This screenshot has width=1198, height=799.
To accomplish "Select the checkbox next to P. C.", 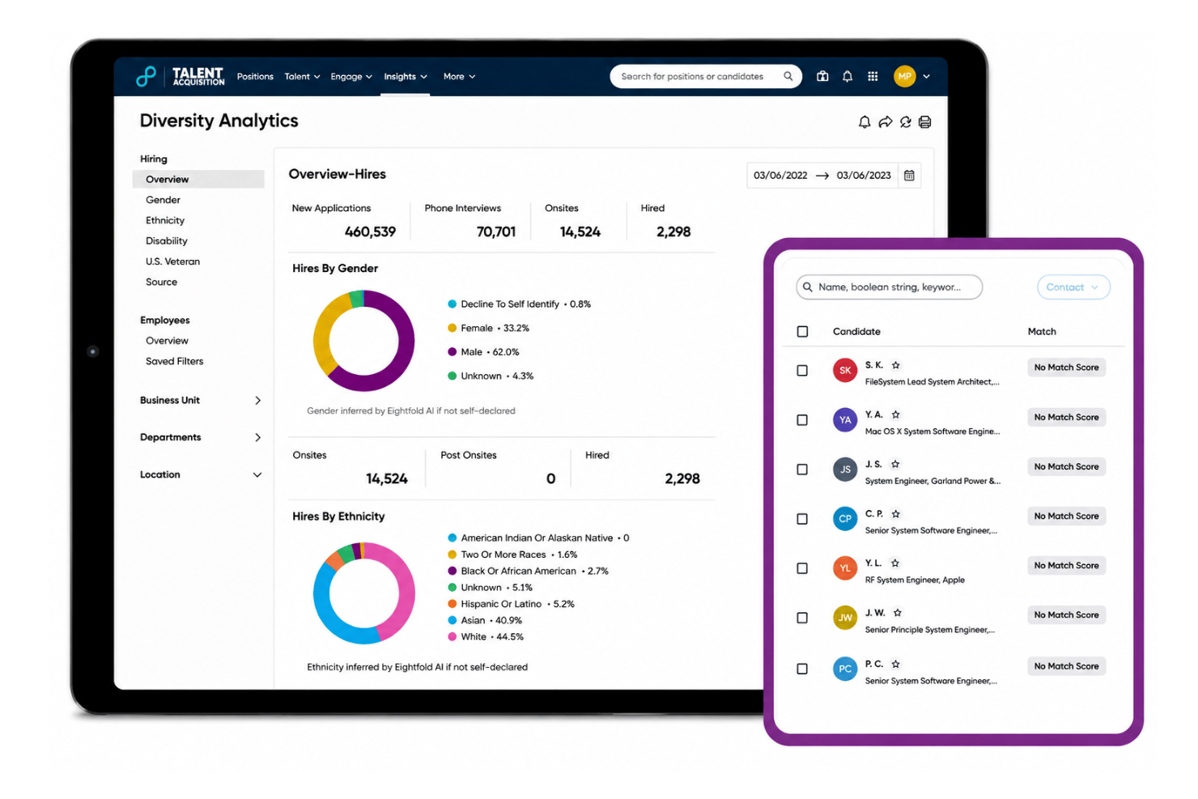I will [802, 669].
